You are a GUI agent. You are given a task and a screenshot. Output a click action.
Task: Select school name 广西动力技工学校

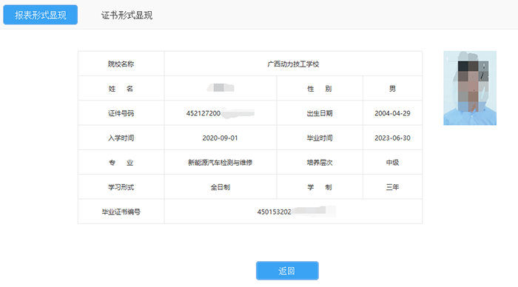[293, 64]
